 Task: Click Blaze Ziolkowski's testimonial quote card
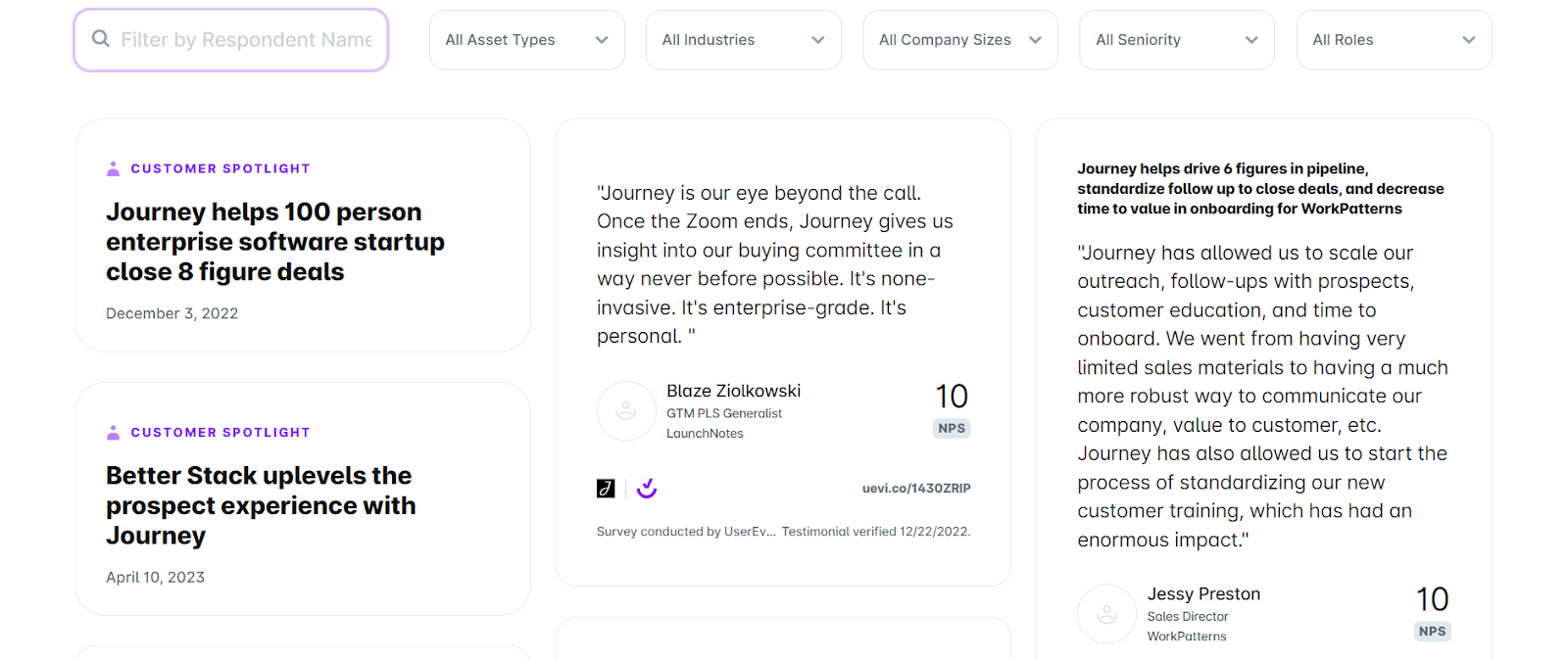(774, 264)
